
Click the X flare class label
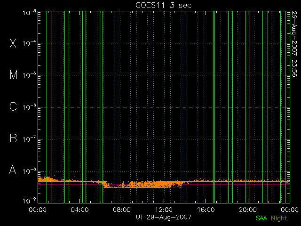pyautogui.click(x=13, y=43)
